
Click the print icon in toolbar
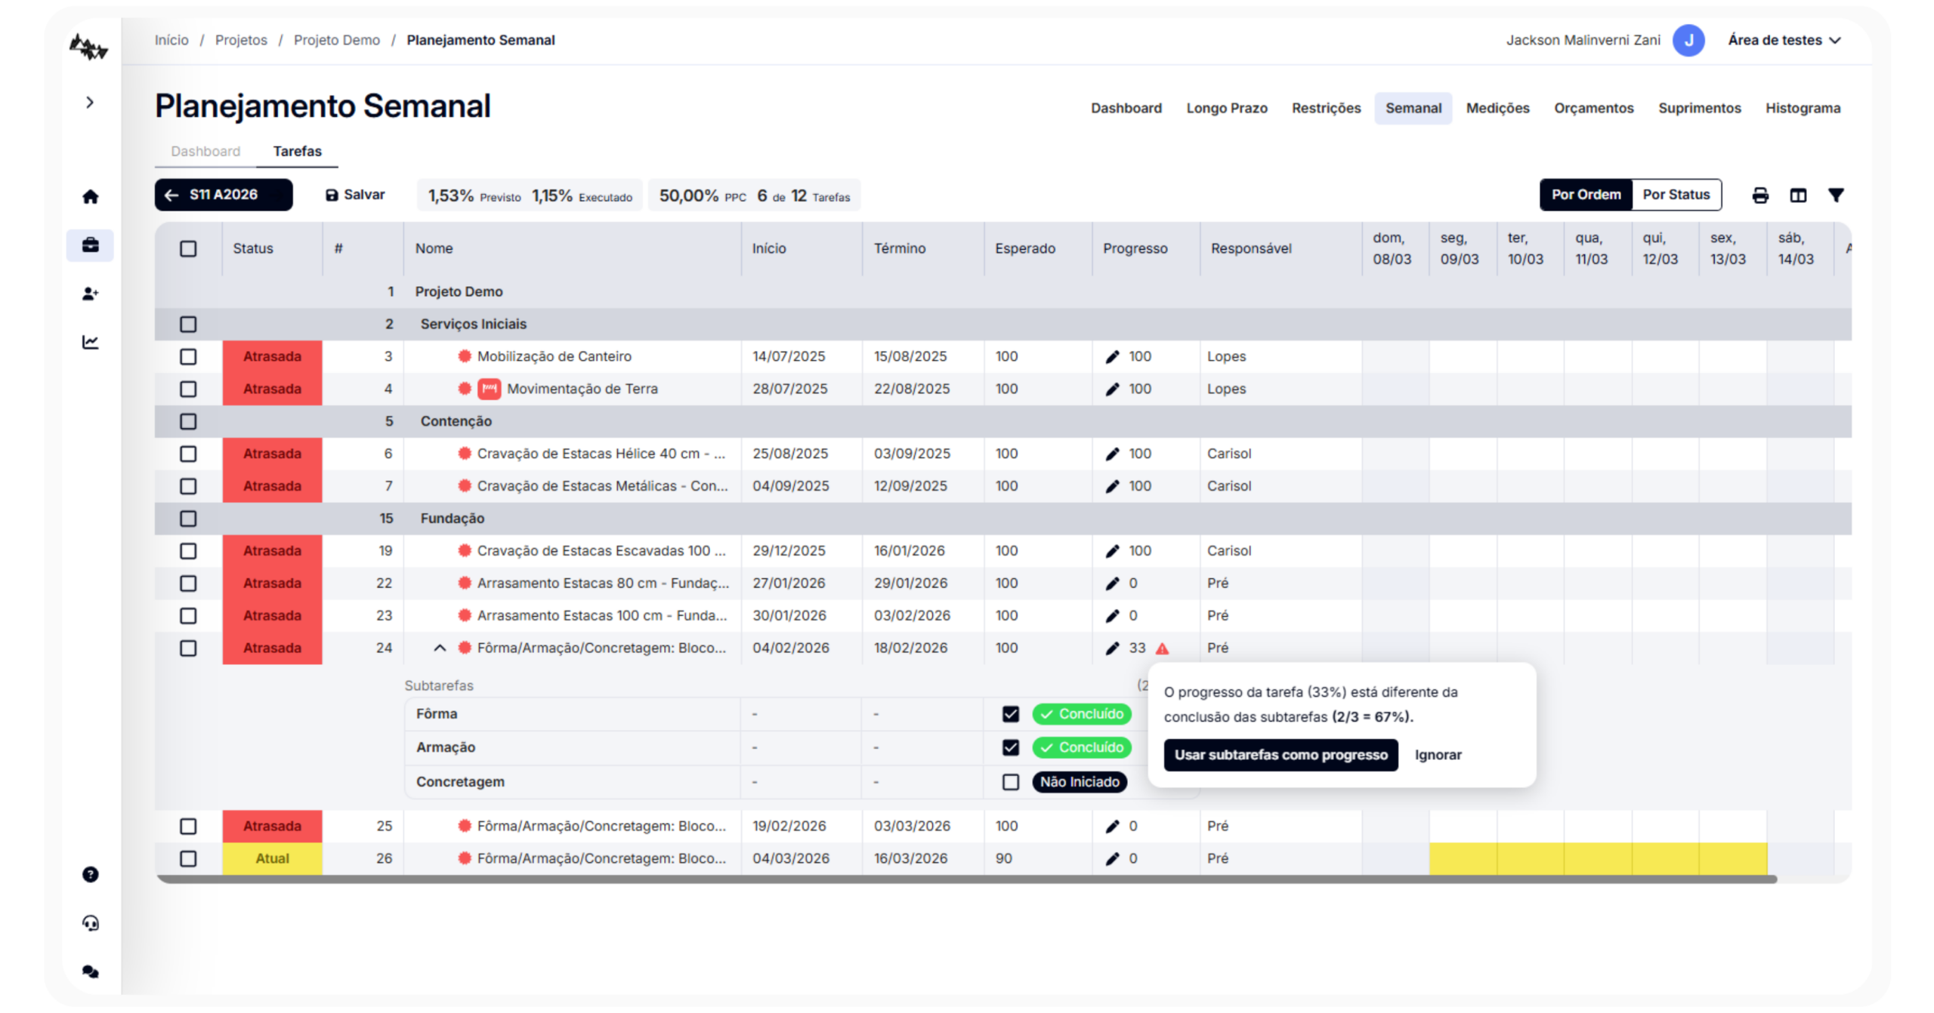[x=1759, y=196]
